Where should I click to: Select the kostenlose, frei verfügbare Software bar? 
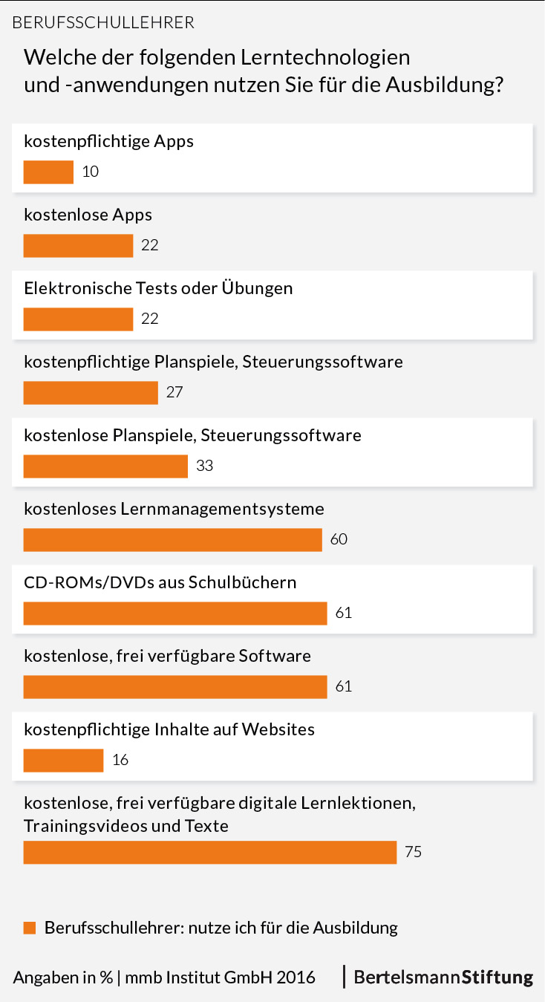point(175,687)
